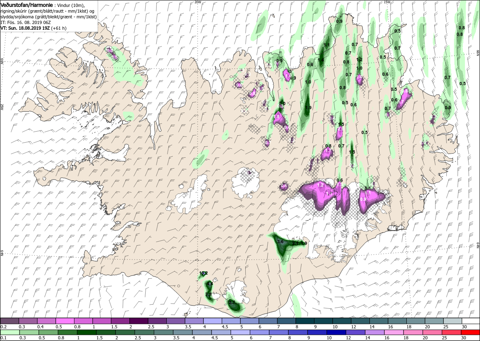Click the 2.7 rainfall value on map

(232, 302)
